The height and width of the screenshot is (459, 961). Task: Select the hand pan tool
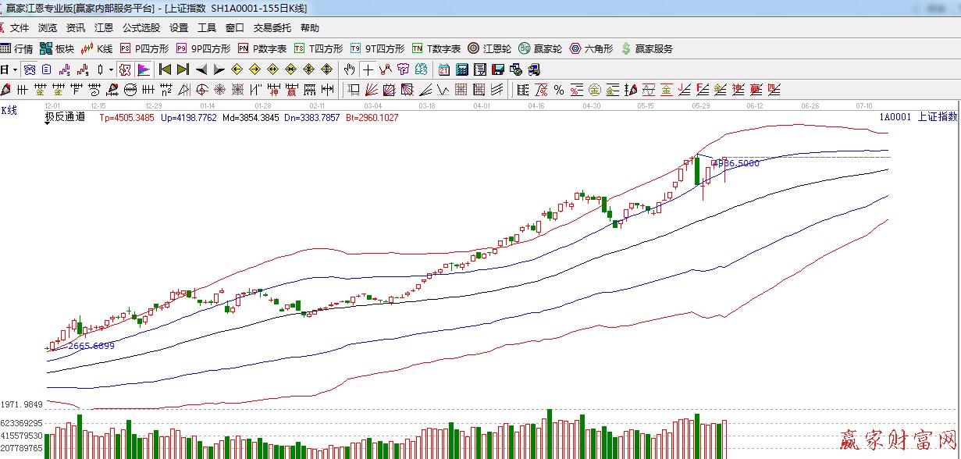(350, 69)
